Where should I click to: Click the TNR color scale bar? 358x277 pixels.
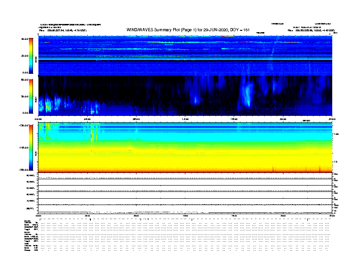point(31,148)
